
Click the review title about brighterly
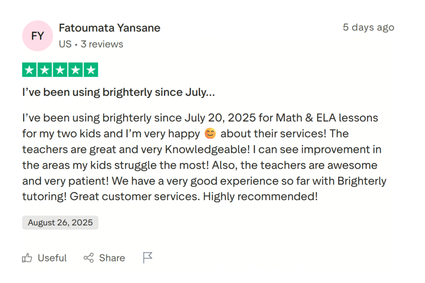pyautogui.click(x=119, y=92)
